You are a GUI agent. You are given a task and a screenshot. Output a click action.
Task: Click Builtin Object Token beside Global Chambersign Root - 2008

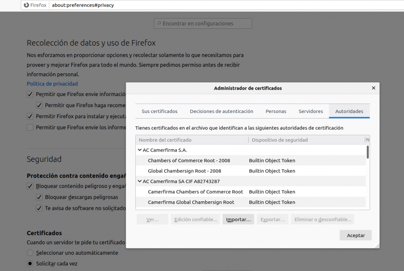click(272, 171)
